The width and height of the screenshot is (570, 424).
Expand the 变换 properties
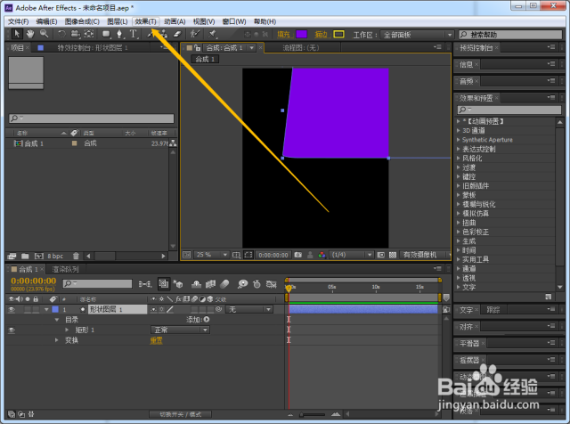click(x=57, y=340)
